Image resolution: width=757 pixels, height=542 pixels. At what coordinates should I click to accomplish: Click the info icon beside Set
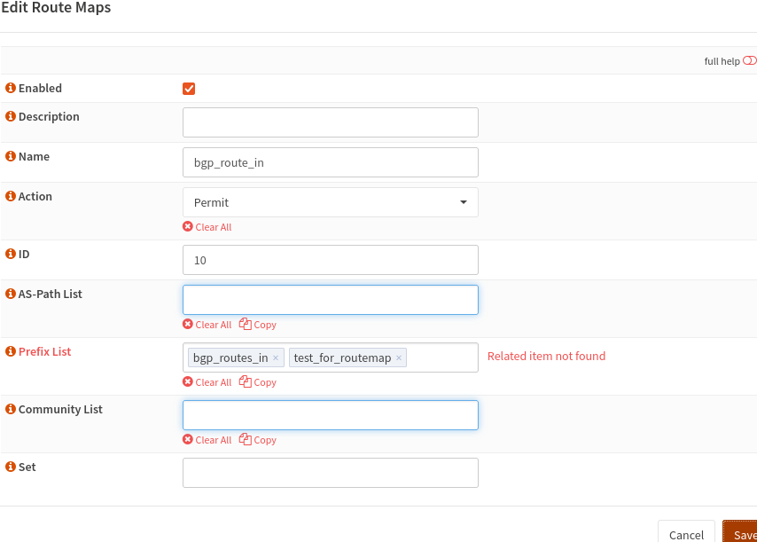pyautogui.click(x=10, y=467)
